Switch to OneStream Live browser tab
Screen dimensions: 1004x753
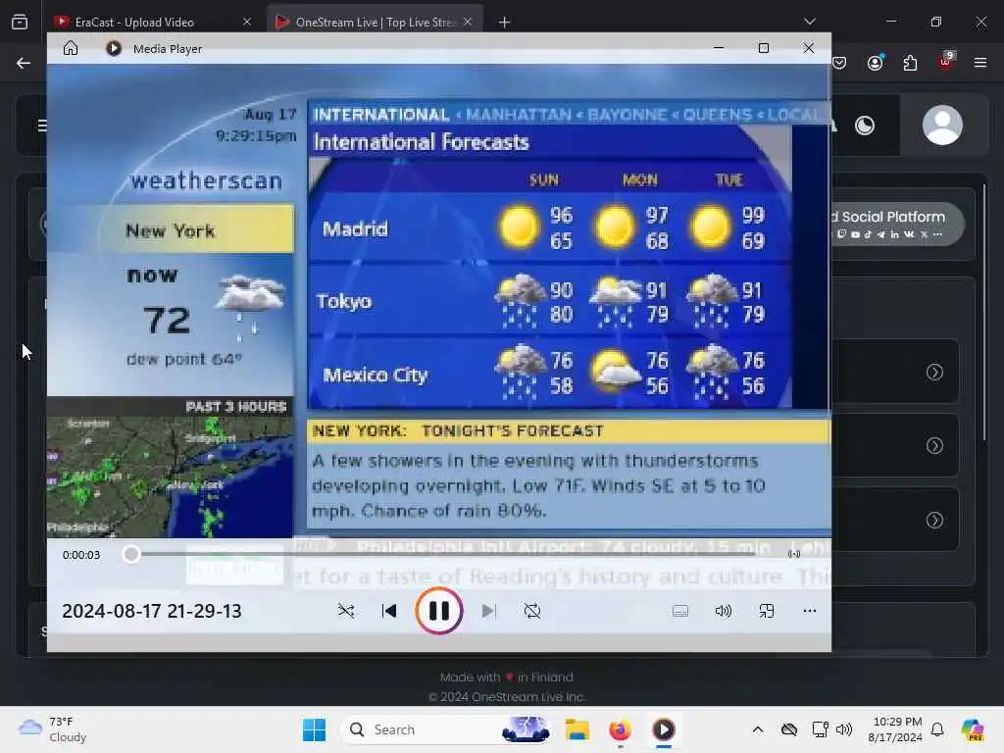375,22
